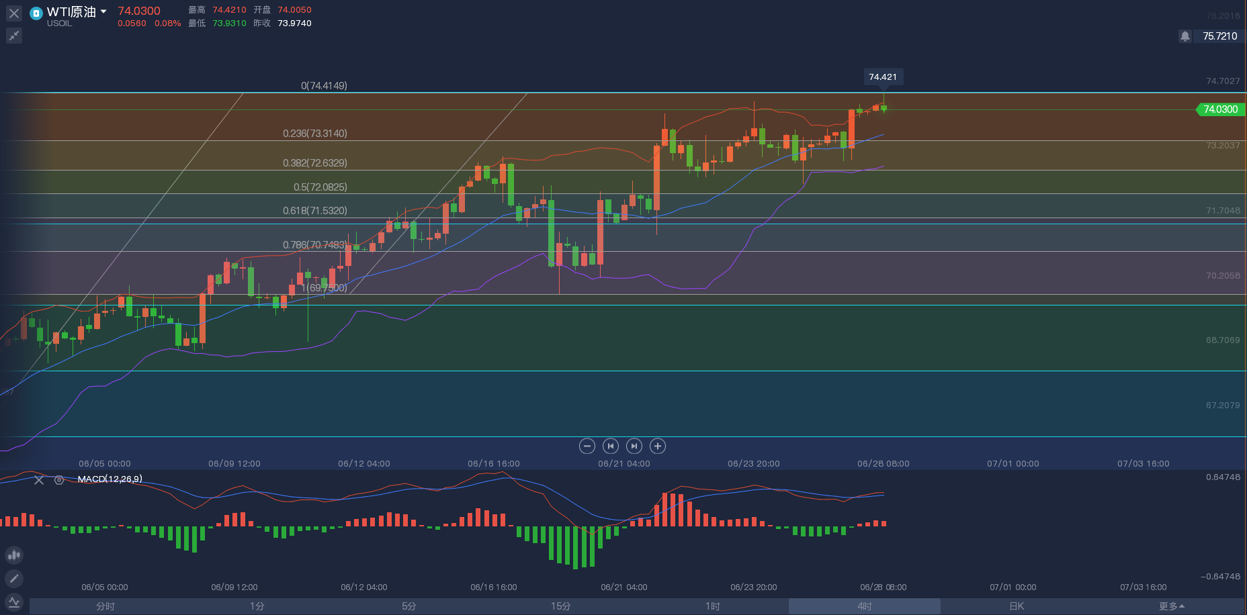1247x615 pixels.
Task: Select the 4时 timeframe tab
Action: pos(865,606)
